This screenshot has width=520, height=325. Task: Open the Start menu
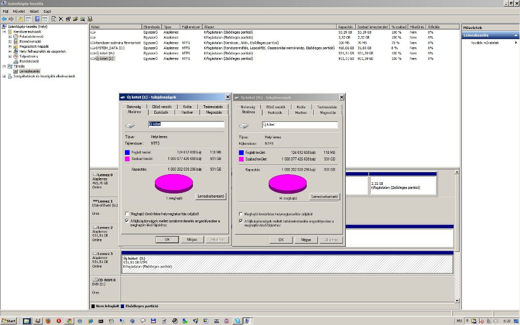pyautogui.click(x=9, y=321)
